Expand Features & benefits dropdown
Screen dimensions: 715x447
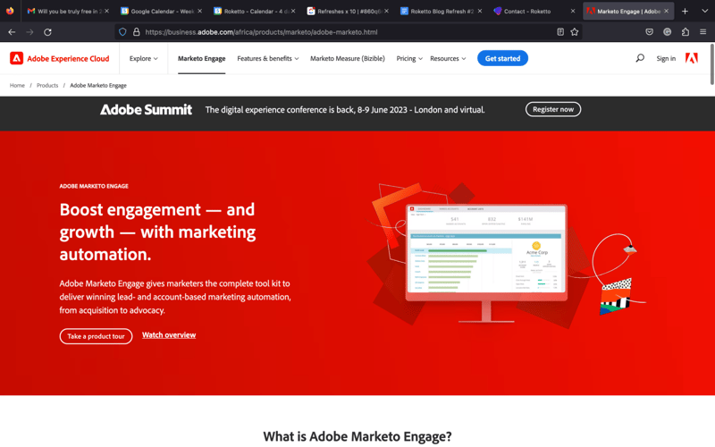(x=268, y=58)
